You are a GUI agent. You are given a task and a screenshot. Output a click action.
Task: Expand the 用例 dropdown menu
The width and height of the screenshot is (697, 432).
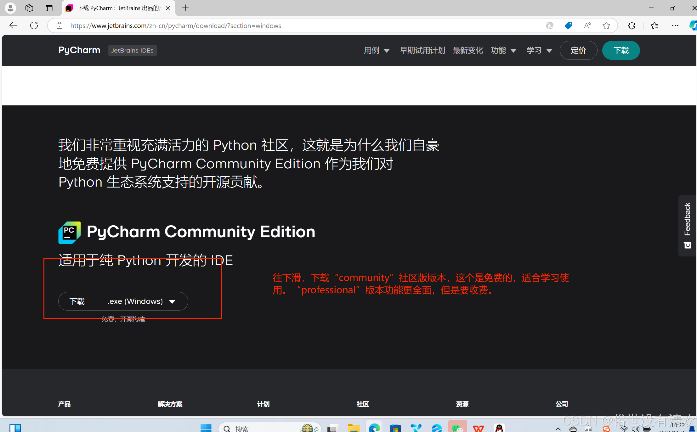[x=377, y=50]
